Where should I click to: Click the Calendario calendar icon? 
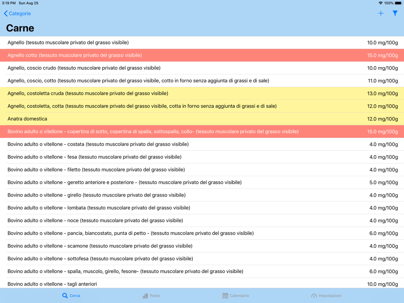225,296
